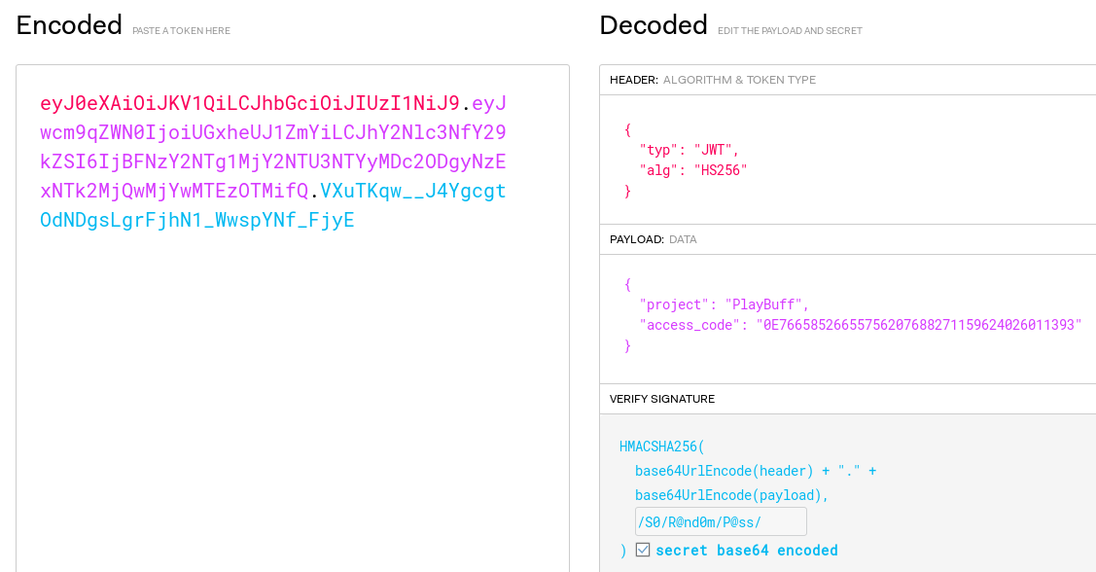This screenshot has width=1096, height=572.
Task: Click the PAYLOAD: Data section label
Action: (x=653, y=239)
